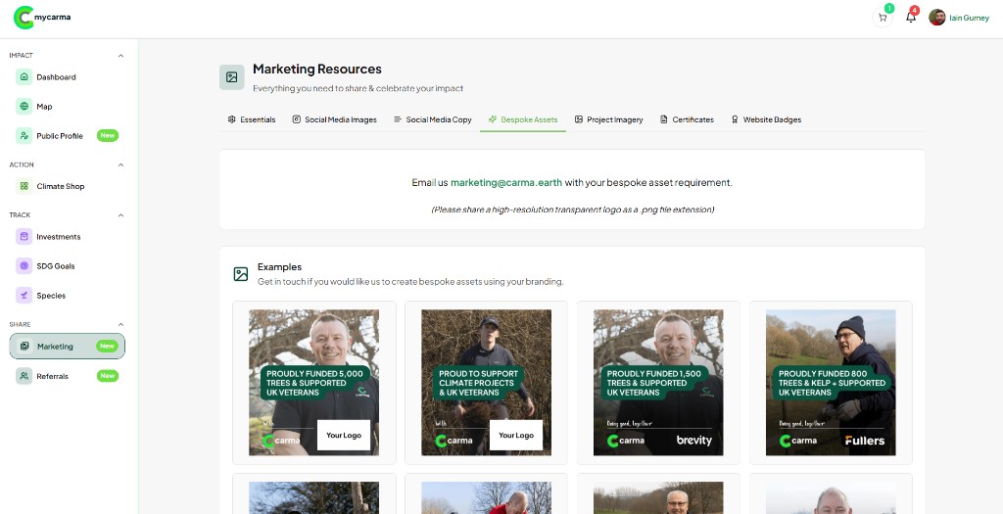Click the Climate Shop grid icon

click(x=24, y=186)
